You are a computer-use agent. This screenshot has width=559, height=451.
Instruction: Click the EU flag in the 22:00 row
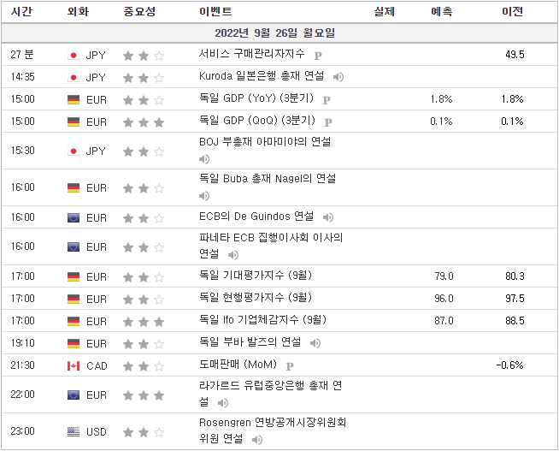tap(74, 395)
